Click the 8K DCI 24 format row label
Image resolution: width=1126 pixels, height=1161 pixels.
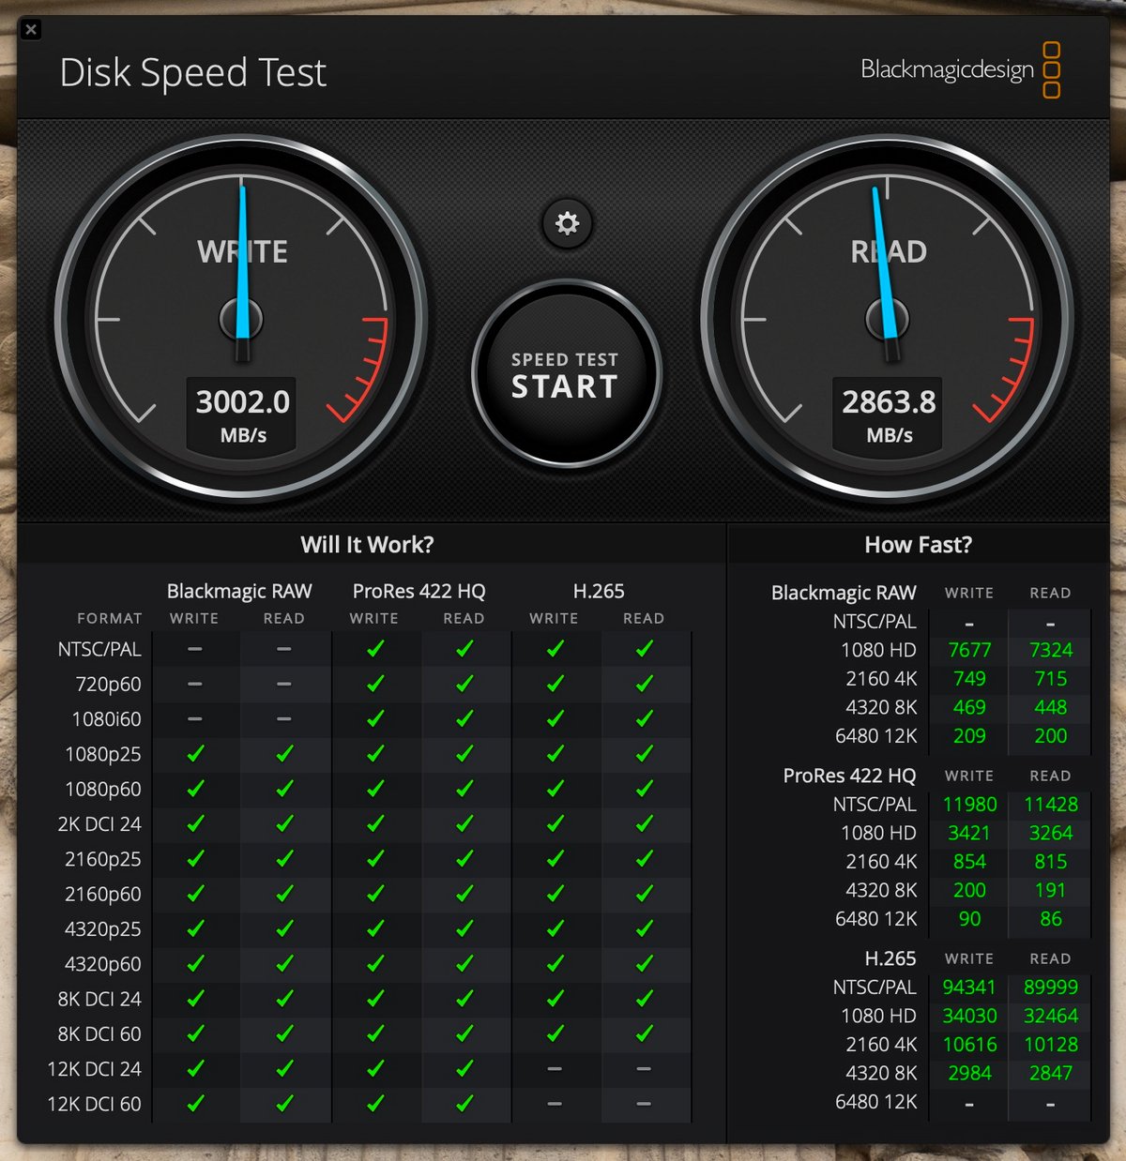pyautogui.click(x=99, y=1000)
